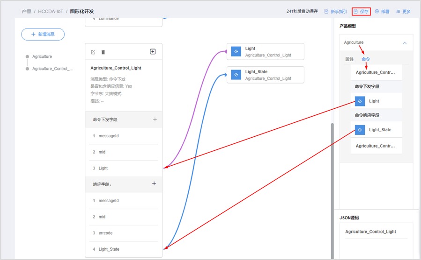The width and height of the screenshot is (421, 260).
Task: Click the canvas vertical scrollbar
Action: (332, 187)
